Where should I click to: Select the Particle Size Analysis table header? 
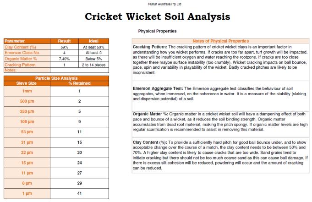(x=56, y=78)
